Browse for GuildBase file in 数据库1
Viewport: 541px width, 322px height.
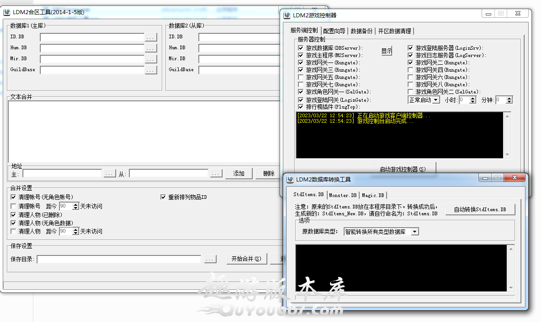(151, 70)
